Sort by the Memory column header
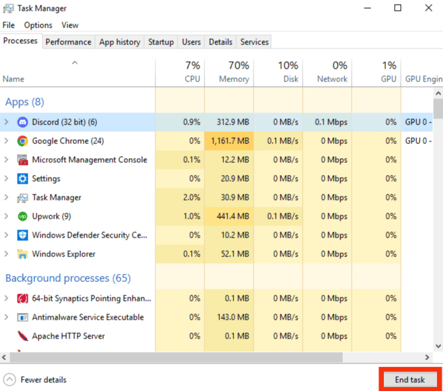 coord(229,73)
